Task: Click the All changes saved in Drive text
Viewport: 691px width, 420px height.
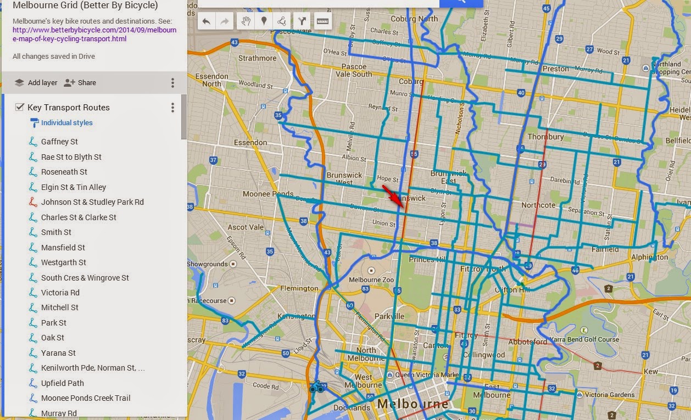Action: click(54, 56)
